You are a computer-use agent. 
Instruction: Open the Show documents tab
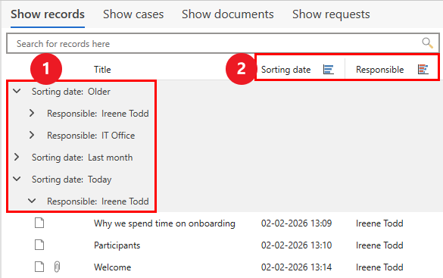click(228, 14)
